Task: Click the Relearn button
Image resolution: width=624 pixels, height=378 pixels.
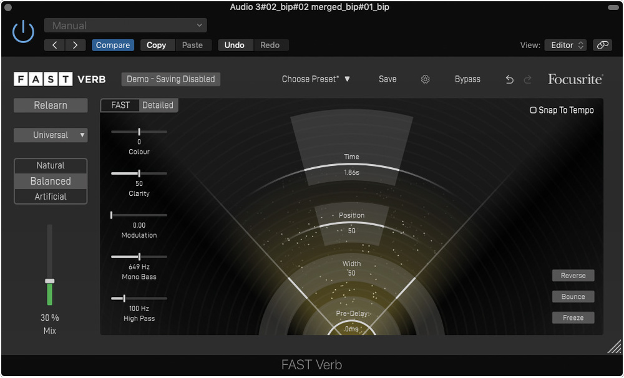Action: click(x=51, y=105)
